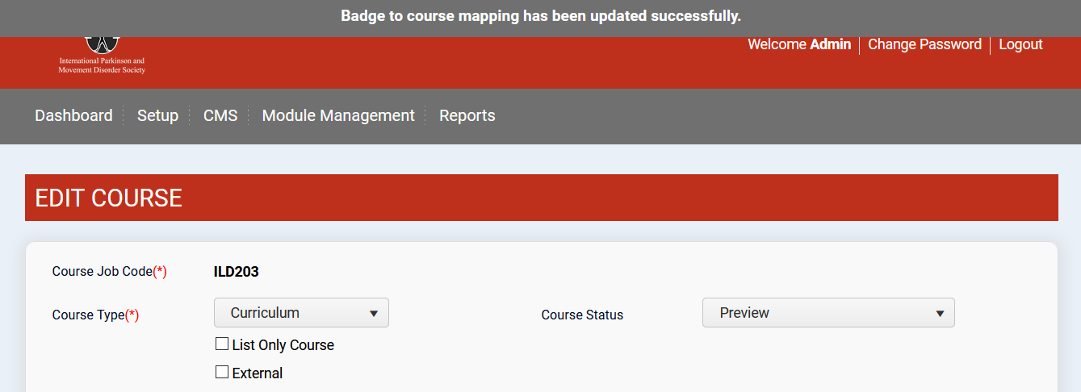
Task: Open the Reports menu
Action: [x=467, y=115]
